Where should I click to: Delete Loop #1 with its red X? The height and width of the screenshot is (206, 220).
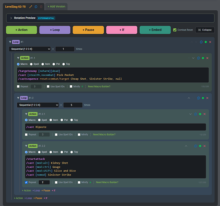(x=210, y=42)
